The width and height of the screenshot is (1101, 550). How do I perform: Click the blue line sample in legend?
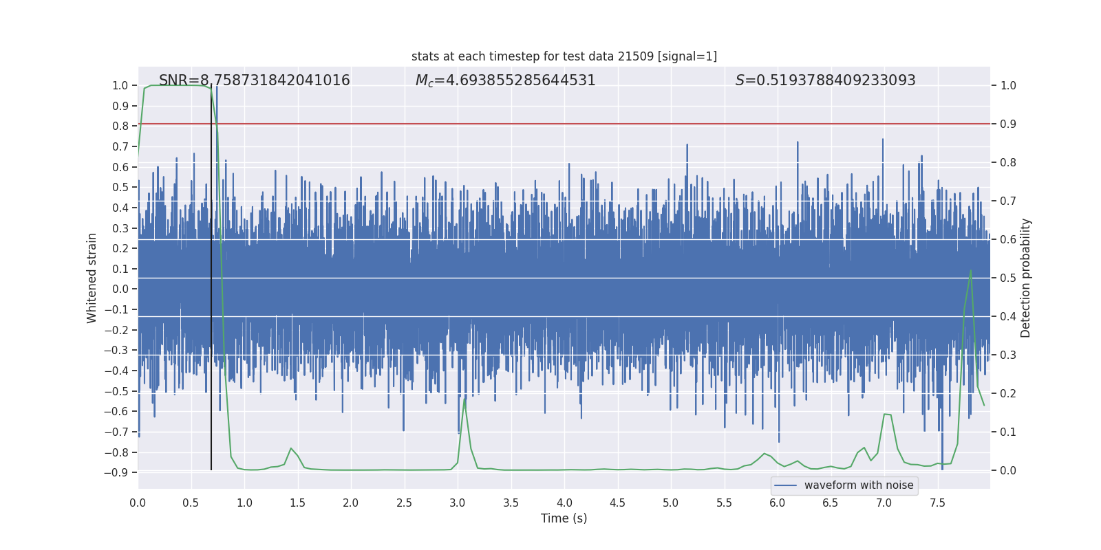785,485
